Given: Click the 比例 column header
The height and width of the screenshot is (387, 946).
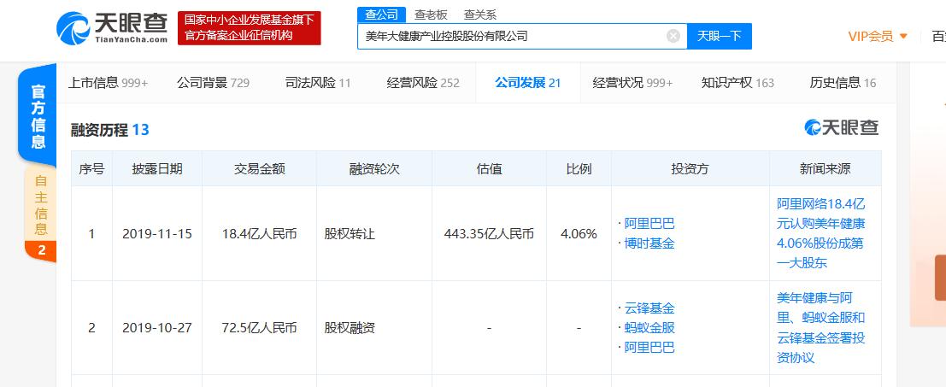Looking at the screenshot, I should point(579,169).
